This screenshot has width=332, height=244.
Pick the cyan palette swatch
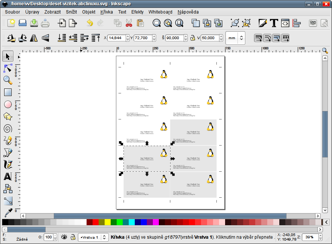pos(132,222)
